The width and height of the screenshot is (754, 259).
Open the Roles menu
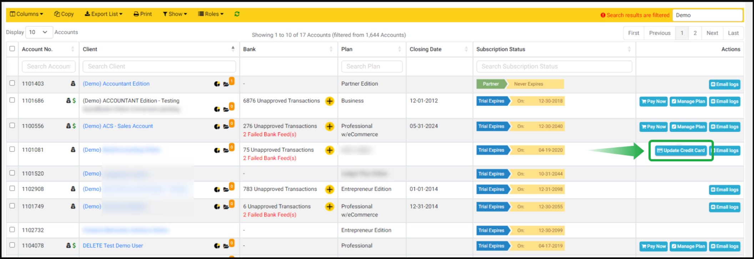(x=211, y=14)
